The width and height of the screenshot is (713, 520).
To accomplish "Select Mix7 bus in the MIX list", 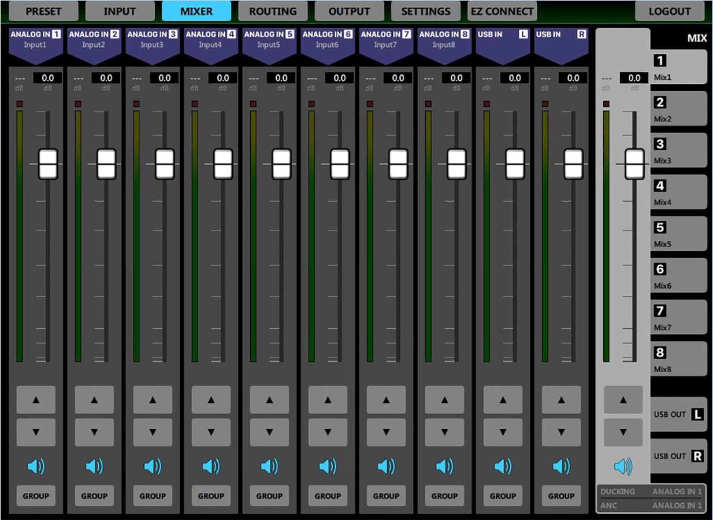I will (679, 317).
